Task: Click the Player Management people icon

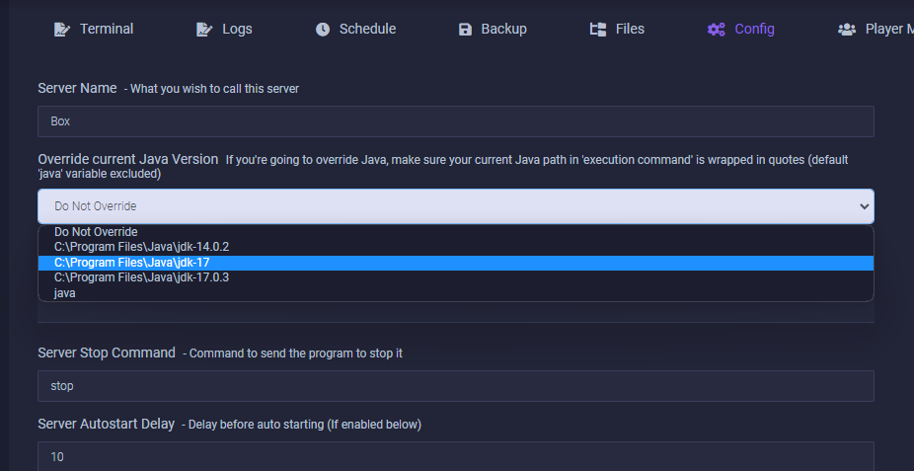Action: click(847, 30)
